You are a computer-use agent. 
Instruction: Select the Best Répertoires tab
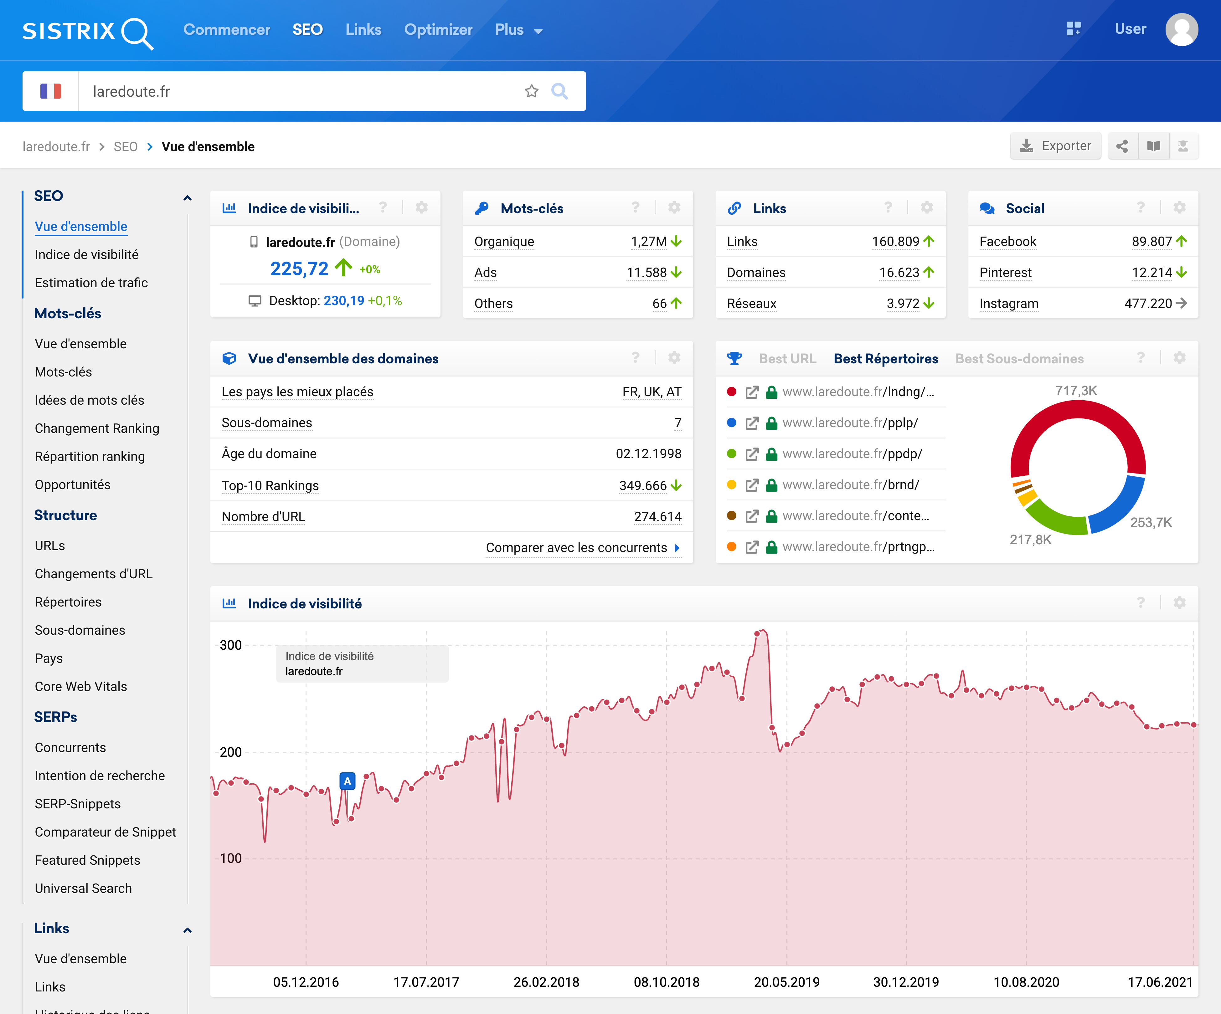(x=885, y=359)
